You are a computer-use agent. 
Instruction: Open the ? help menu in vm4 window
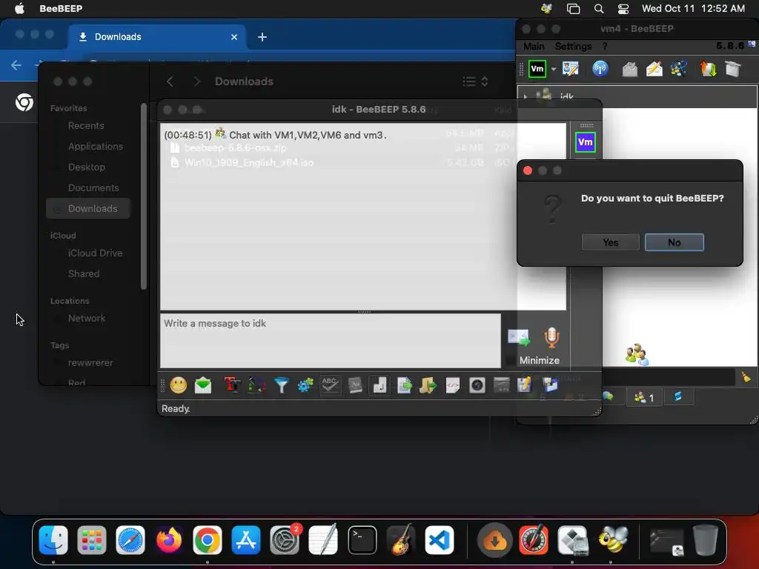tap(605, 47)
